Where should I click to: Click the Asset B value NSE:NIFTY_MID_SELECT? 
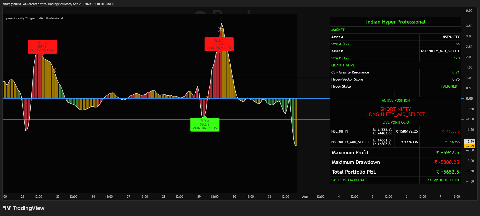tap(440, 51)
